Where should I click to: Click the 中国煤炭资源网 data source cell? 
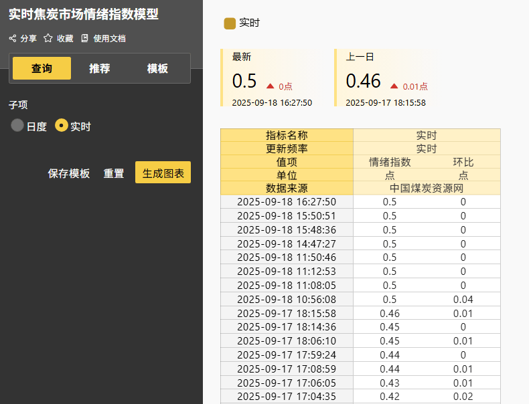pyautogui.click(x=427, y=188)
